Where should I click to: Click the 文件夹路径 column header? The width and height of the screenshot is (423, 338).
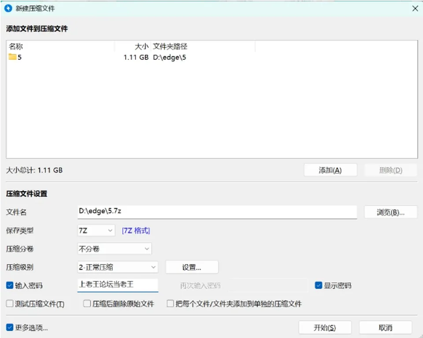203,46
